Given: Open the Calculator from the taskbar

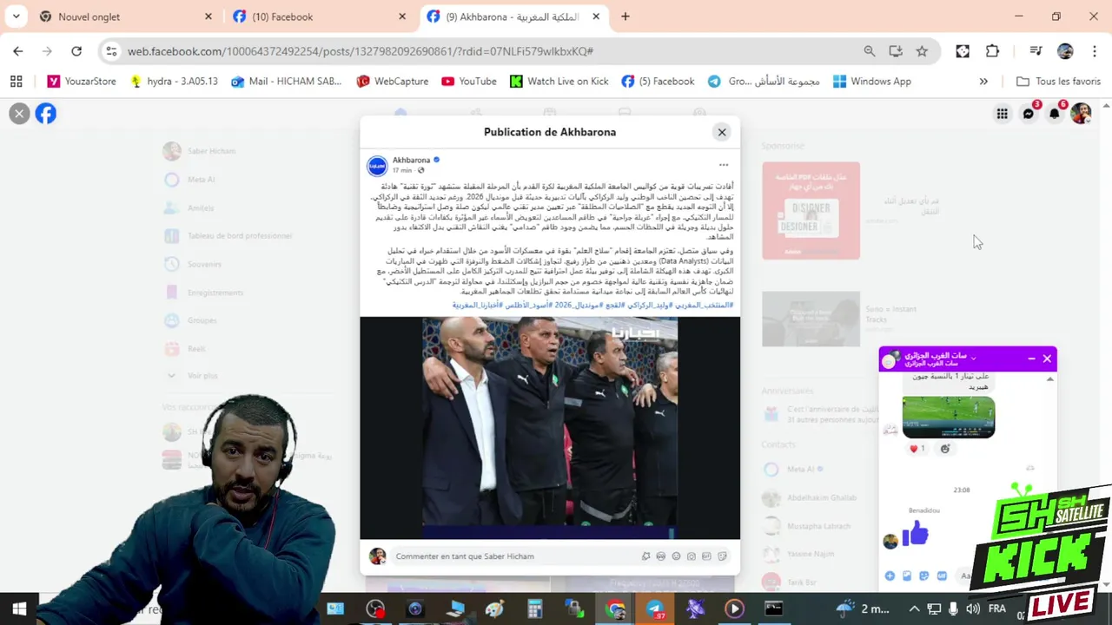Looking at the screenshot, I should (534, 609).
